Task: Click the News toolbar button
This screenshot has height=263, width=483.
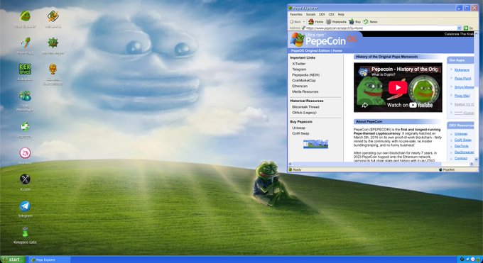Action: 370,21
